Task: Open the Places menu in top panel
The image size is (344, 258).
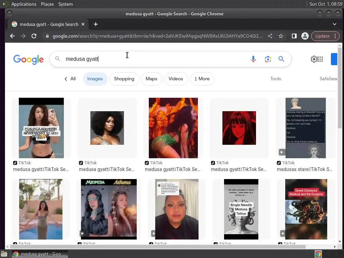Action: pyautogui.click(x=47, y=4)
